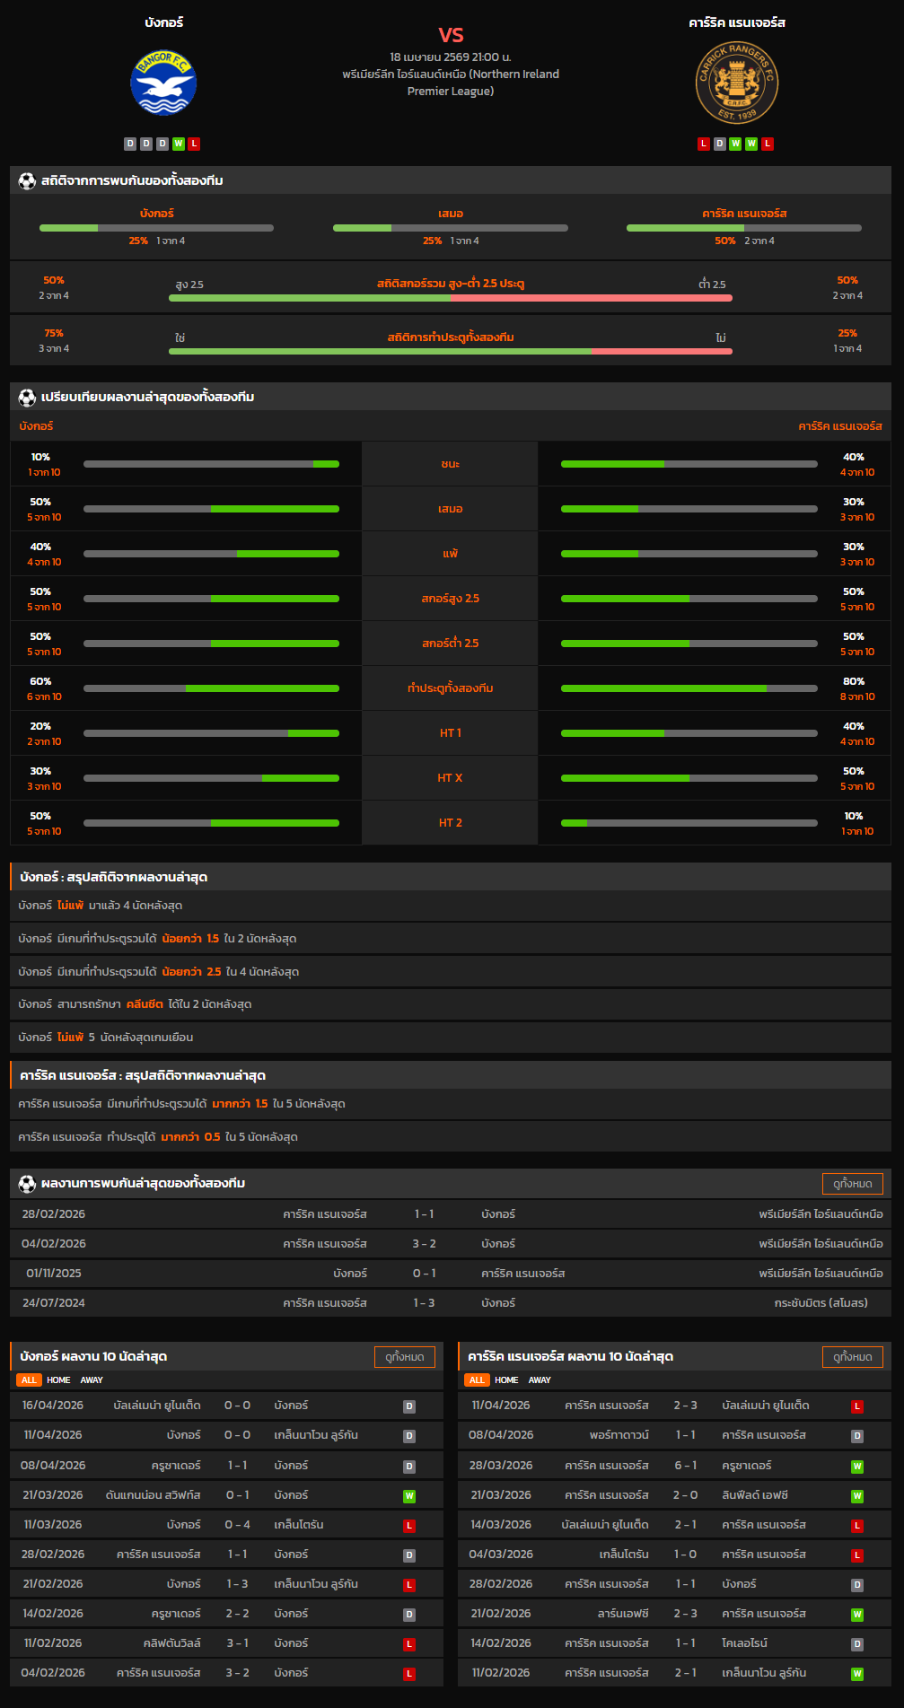Click soccer ball icon beside เปรียบเทียบผลงานล่าสุดของทั้งสองทีม header
The image size is (904, 1708).
click(x=27, y=398)
